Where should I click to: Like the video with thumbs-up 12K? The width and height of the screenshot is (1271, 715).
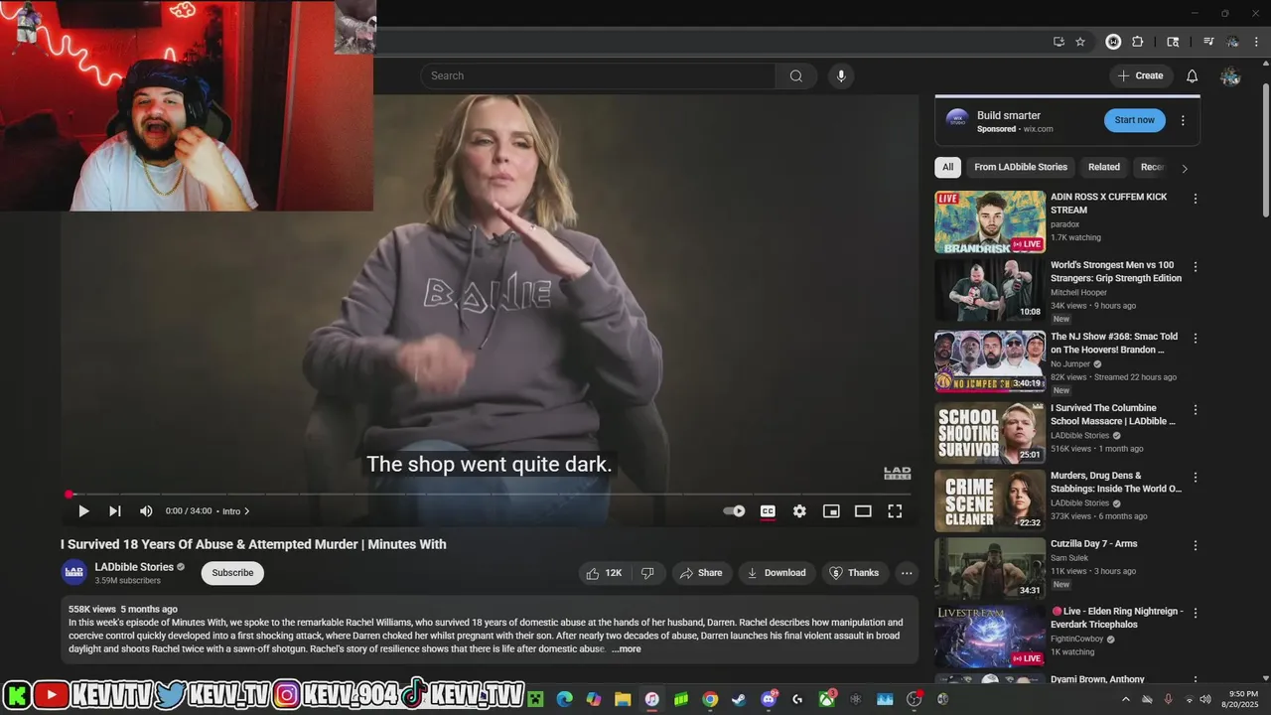point(605,573)
